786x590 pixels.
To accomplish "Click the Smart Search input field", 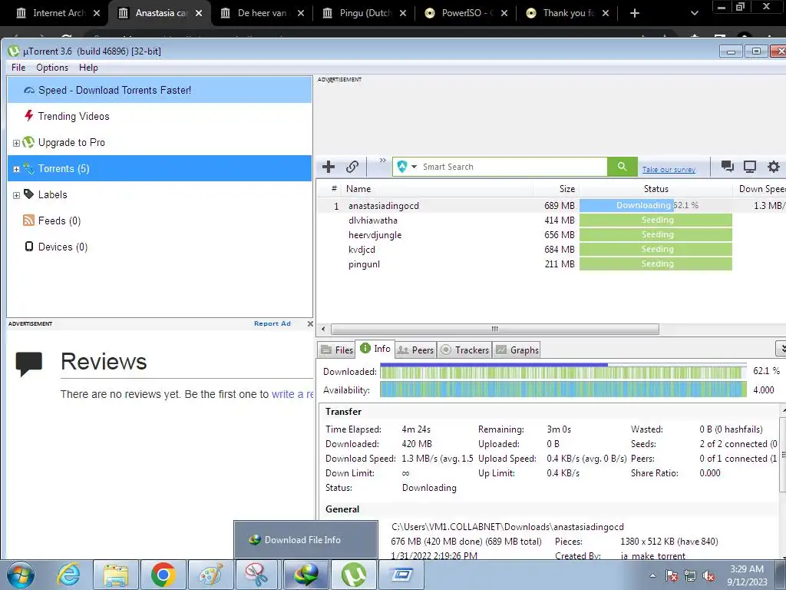I will pyautogui.click(x=513, y=167).
